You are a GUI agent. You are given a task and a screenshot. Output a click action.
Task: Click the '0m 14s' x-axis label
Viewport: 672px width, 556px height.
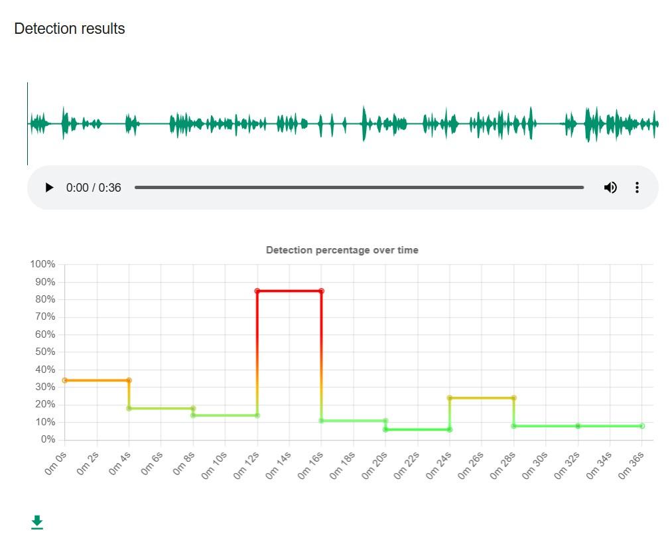pos(278,466)
